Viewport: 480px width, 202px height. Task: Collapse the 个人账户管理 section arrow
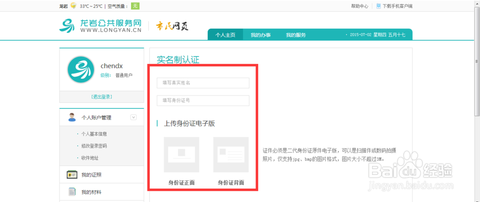click(x=133, y=117)
